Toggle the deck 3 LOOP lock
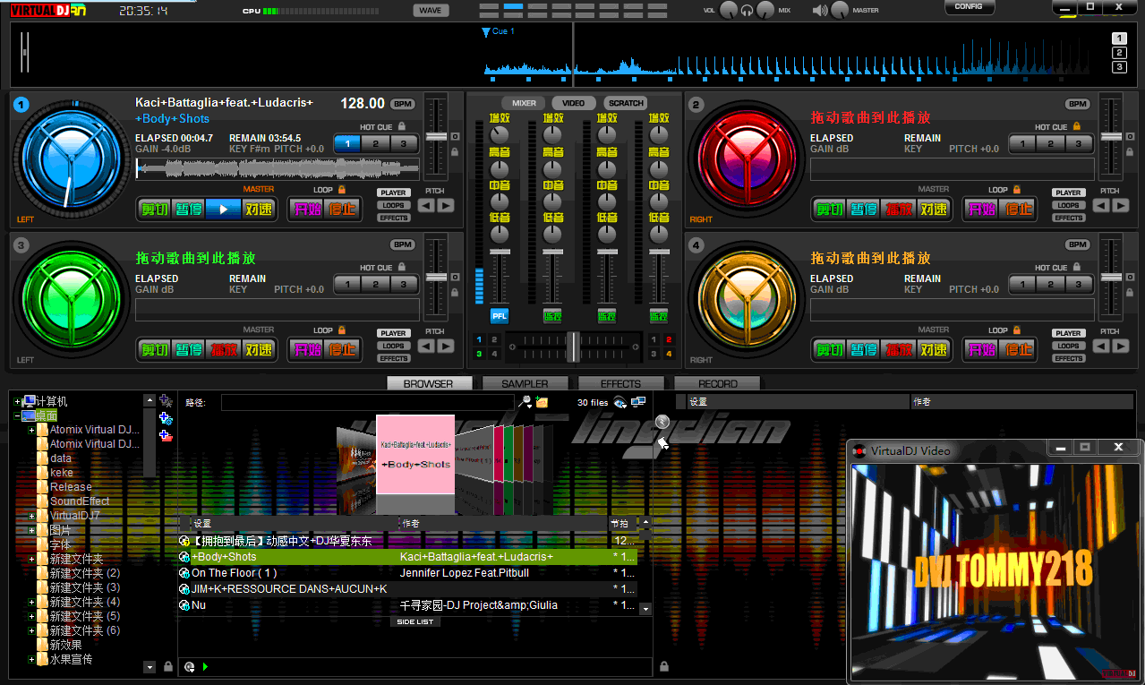 click(x=341, y=330)
